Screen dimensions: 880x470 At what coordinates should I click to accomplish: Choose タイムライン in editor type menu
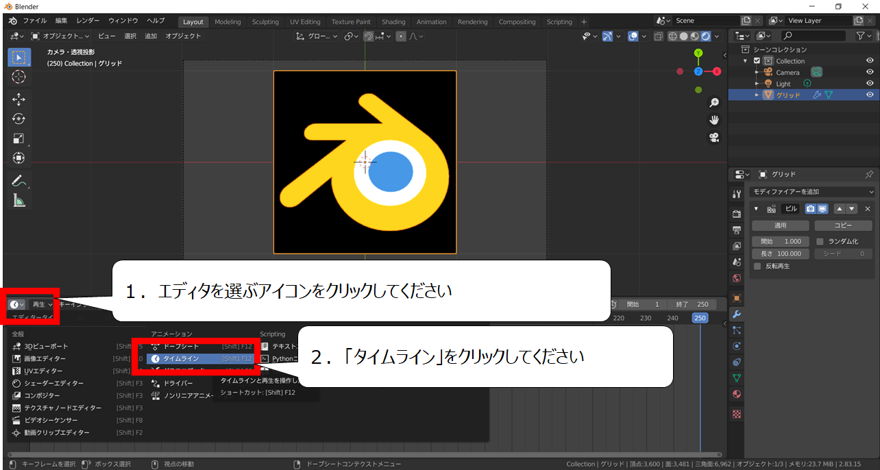pos(201,358)
